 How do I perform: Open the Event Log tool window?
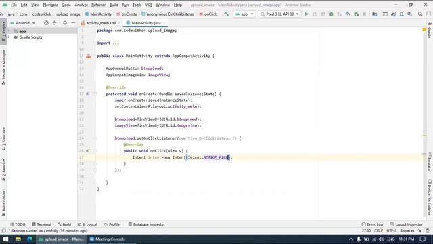(x=372, y=224)
